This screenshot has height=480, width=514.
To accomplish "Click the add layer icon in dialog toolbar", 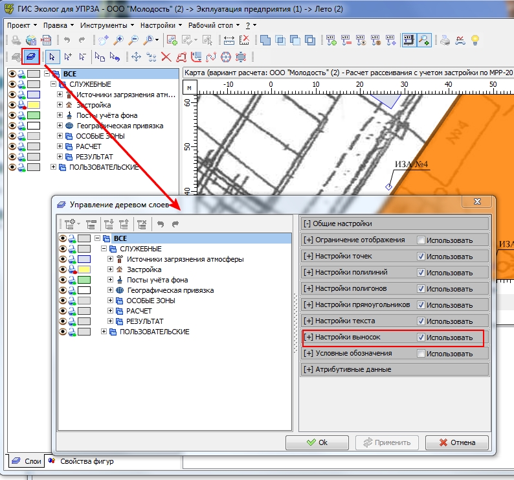I will pos(70,224).
